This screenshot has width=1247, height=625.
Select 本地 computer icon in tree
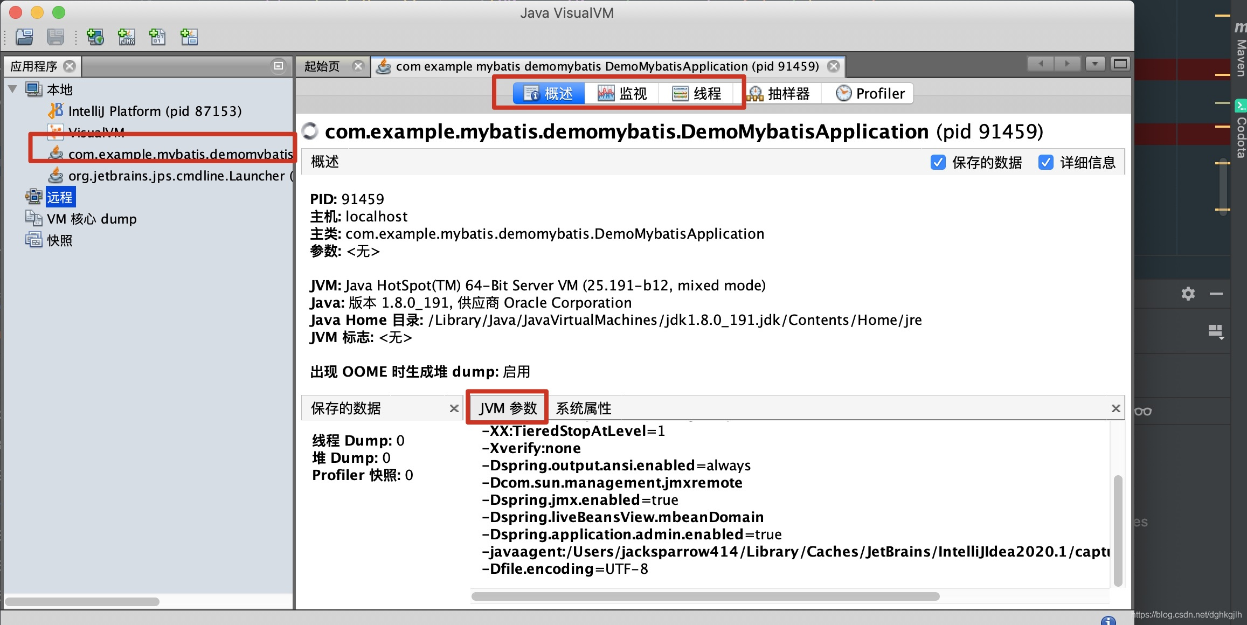point(34,89)
